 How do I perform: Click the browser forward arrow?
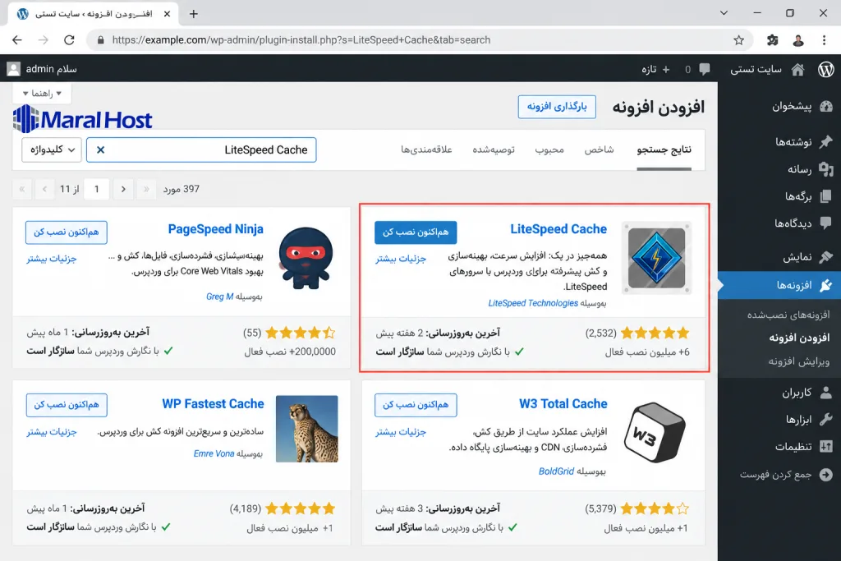[44, 39]
